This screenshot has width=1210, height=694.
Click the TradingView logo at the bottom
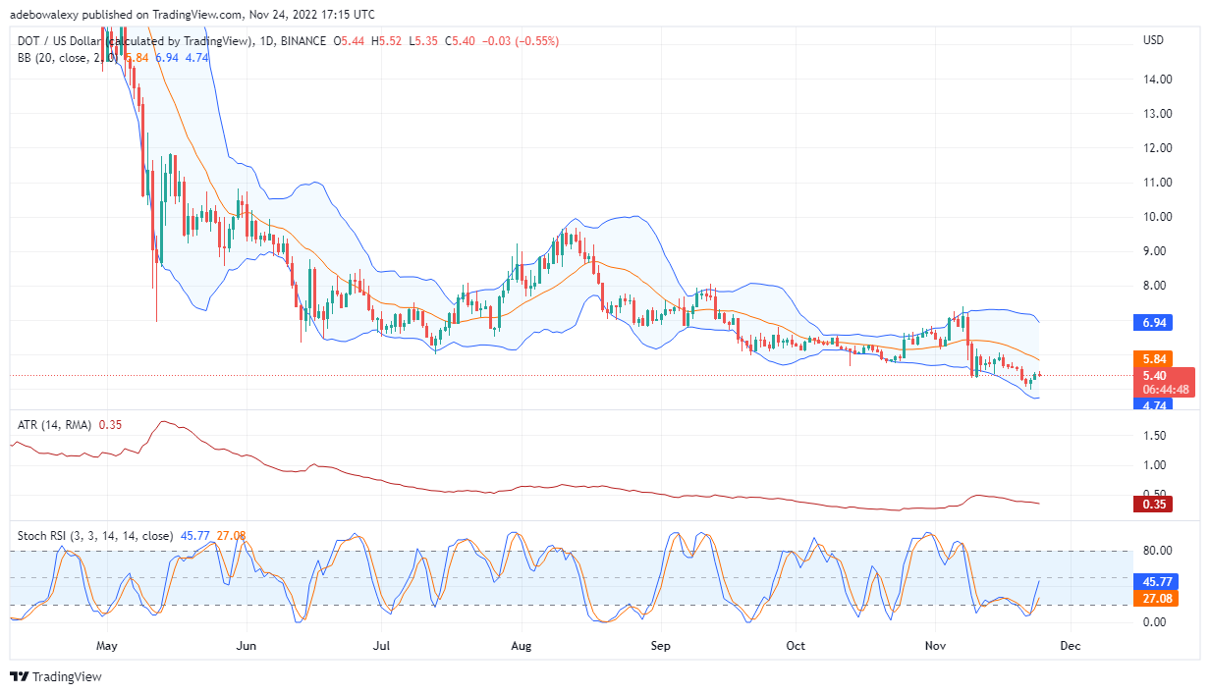[x=55, y=676]
